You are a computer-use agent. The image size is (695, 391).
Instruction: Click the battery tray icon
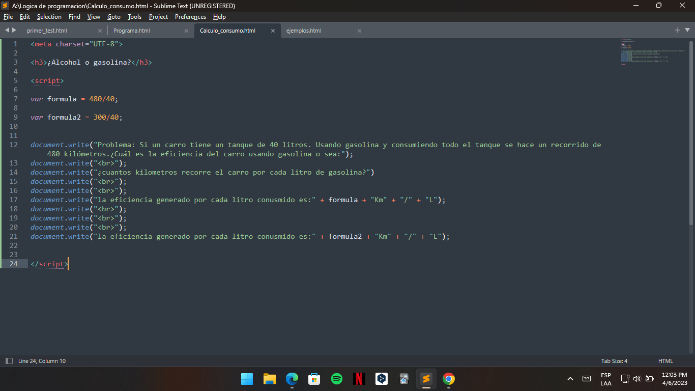point(649,379)
